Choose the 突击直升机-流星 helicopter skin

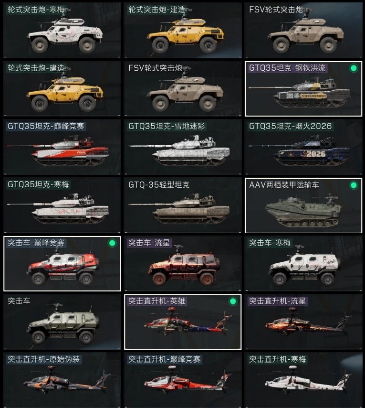click(303, 322)
